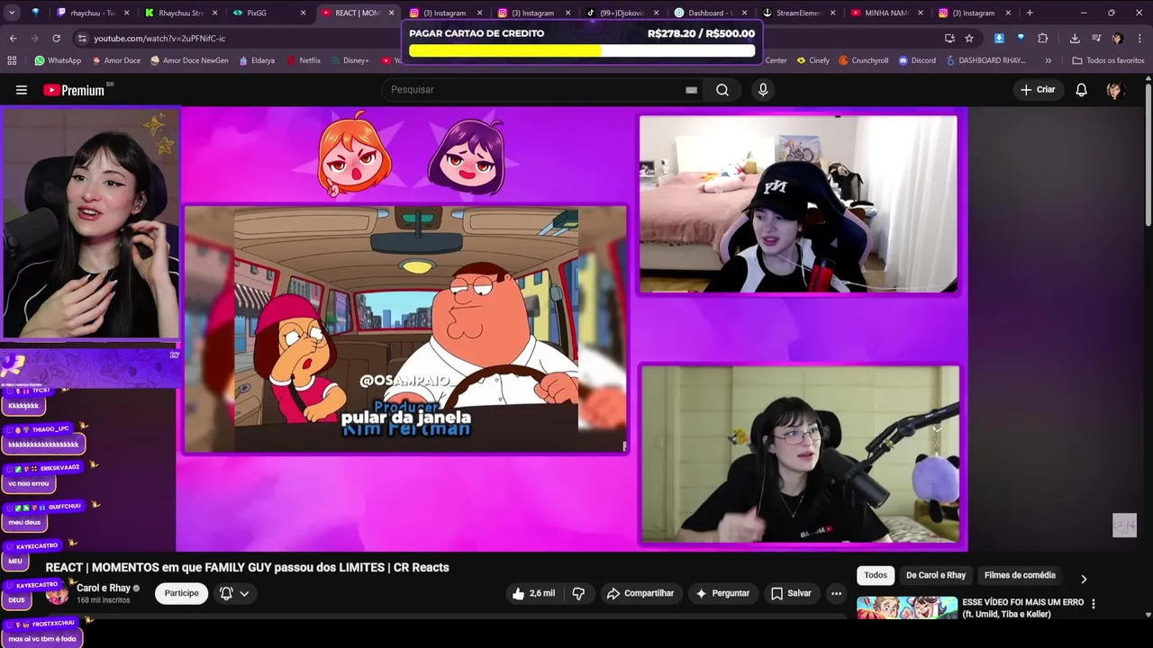The height and width of the screenshot is (648, 1153).
Task: Click the browser back arrow
Action: [13, 38]
